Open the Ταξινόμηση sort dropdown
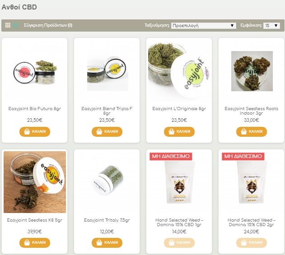Viewport: 285px width, 255px height. coord(203,25)
